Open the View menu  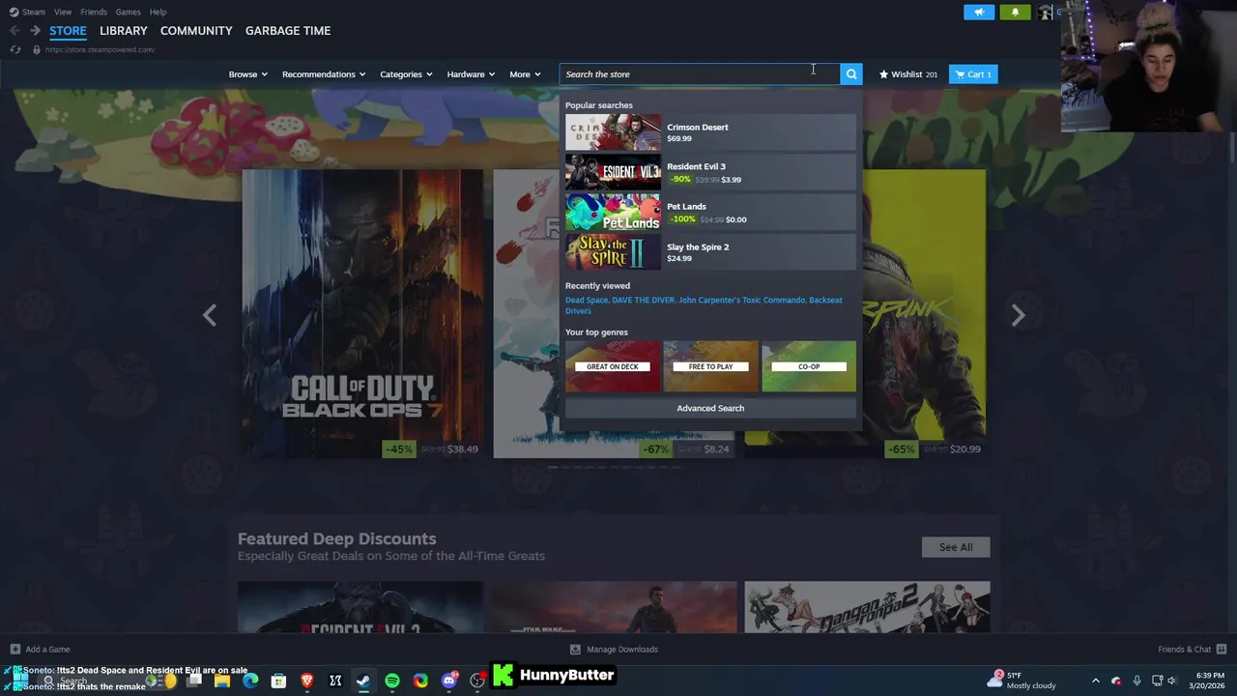(63, 12)
